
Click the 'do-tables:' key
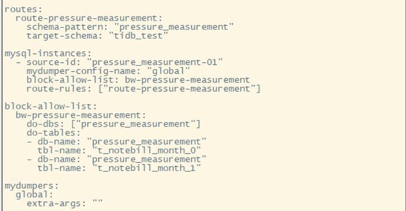[54, 133]
